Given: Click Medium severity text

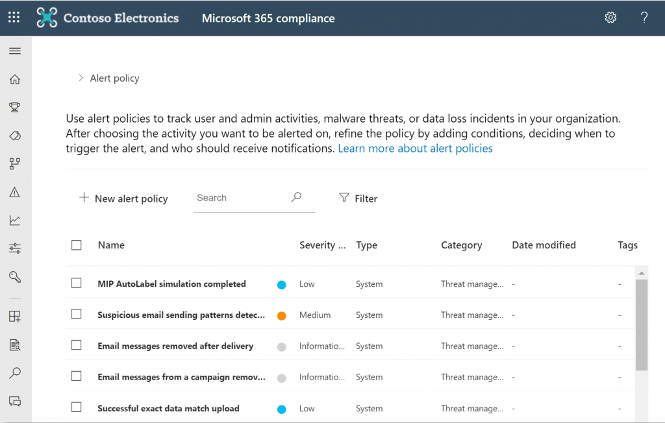Looking at the screenshot, I should coord(315,315).
